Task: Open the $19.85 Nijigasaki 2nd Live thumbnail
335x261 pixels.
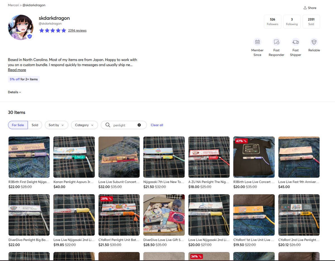Action: pyautogui.click(x=74, y=215)
